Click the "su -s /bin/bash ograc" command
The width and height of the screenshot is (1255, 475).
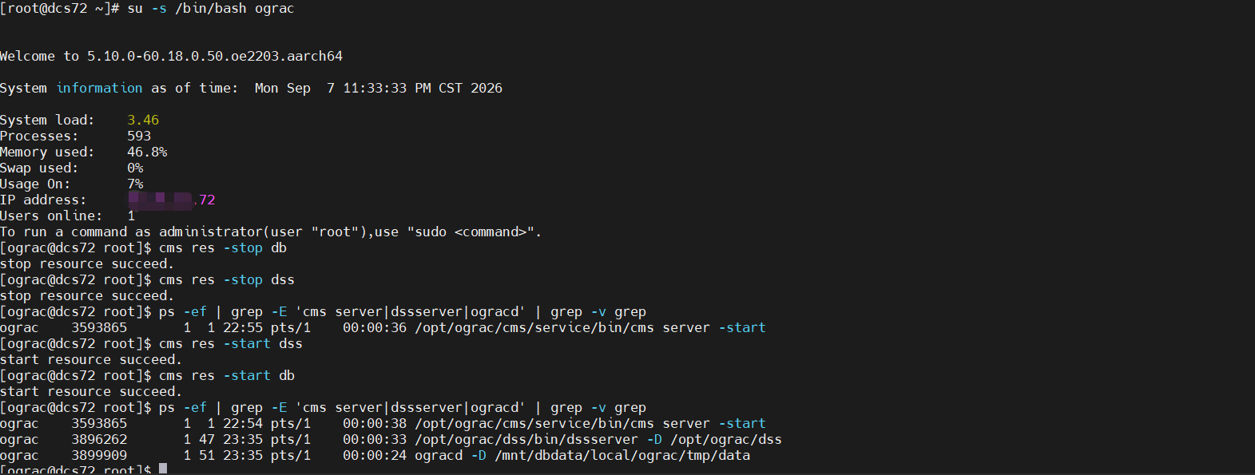(211, 8)
